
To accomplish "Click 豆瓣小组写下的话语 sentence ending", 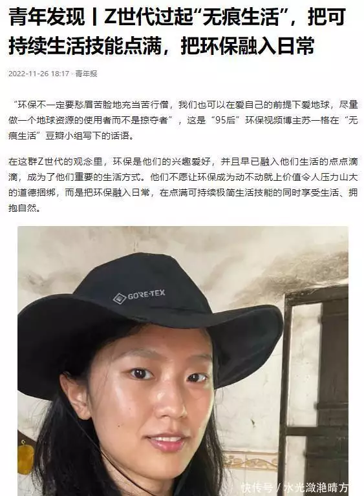I will point(90,136).
